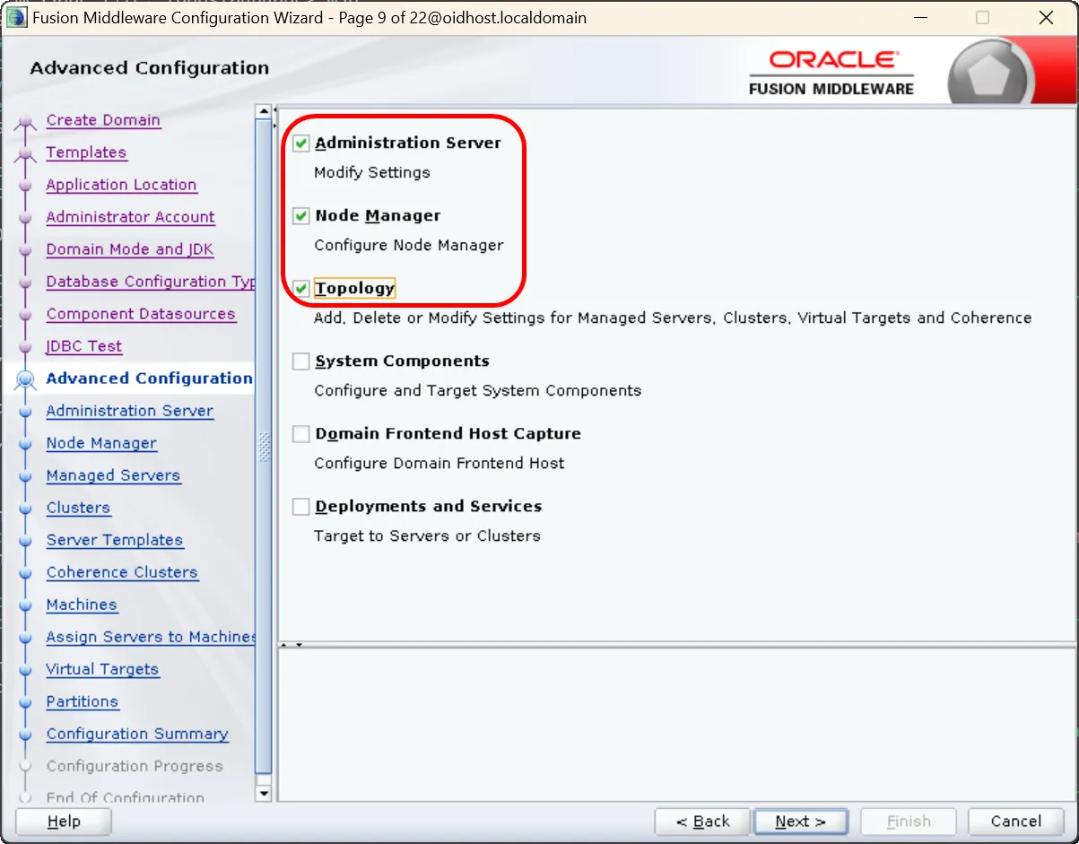Click the sidebar vertical scrollbar track

(264, 447)
